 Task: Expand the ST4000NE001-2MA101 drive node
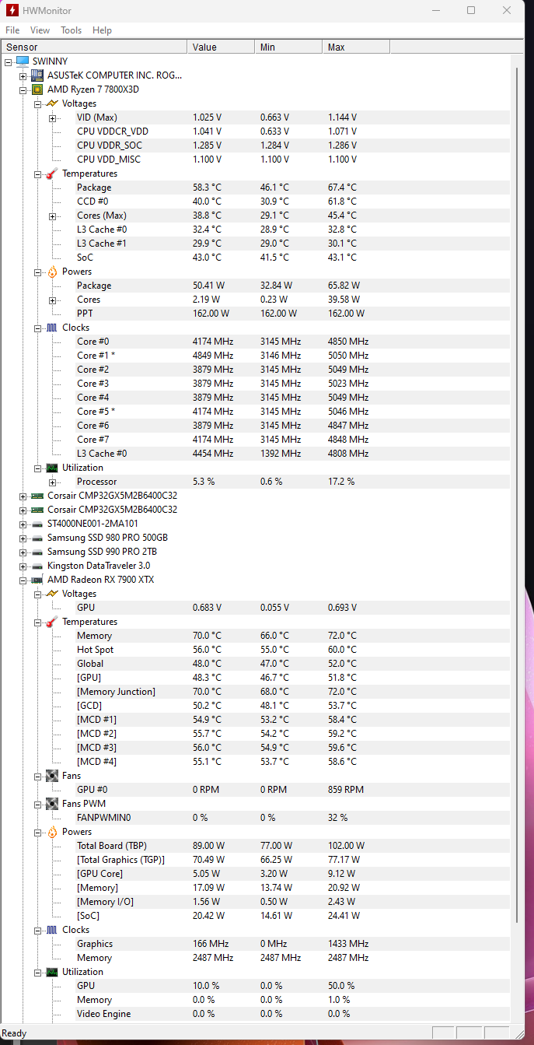click(x=23, y=524)
